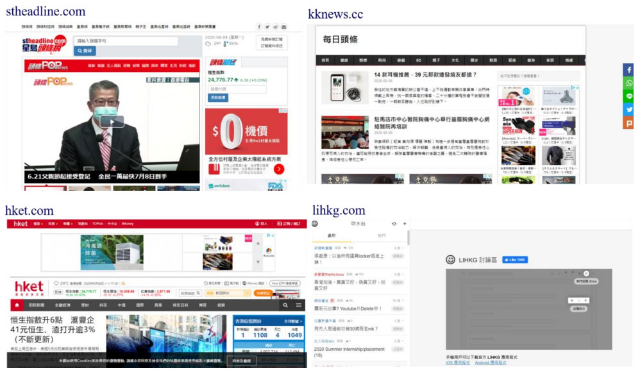Open iMoney link in hket top bar
The image size is (640, 372).
(x=128, y=224)
